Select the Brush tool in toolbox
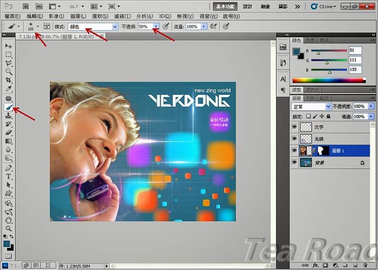This screenshot has height=270, width=378. tap(9, 107)
